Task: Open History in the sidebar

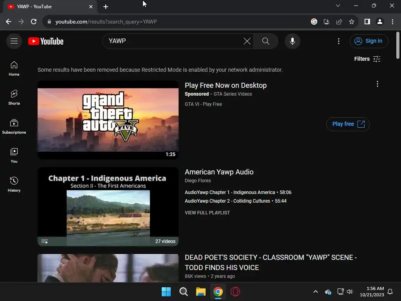Action: 14,184
